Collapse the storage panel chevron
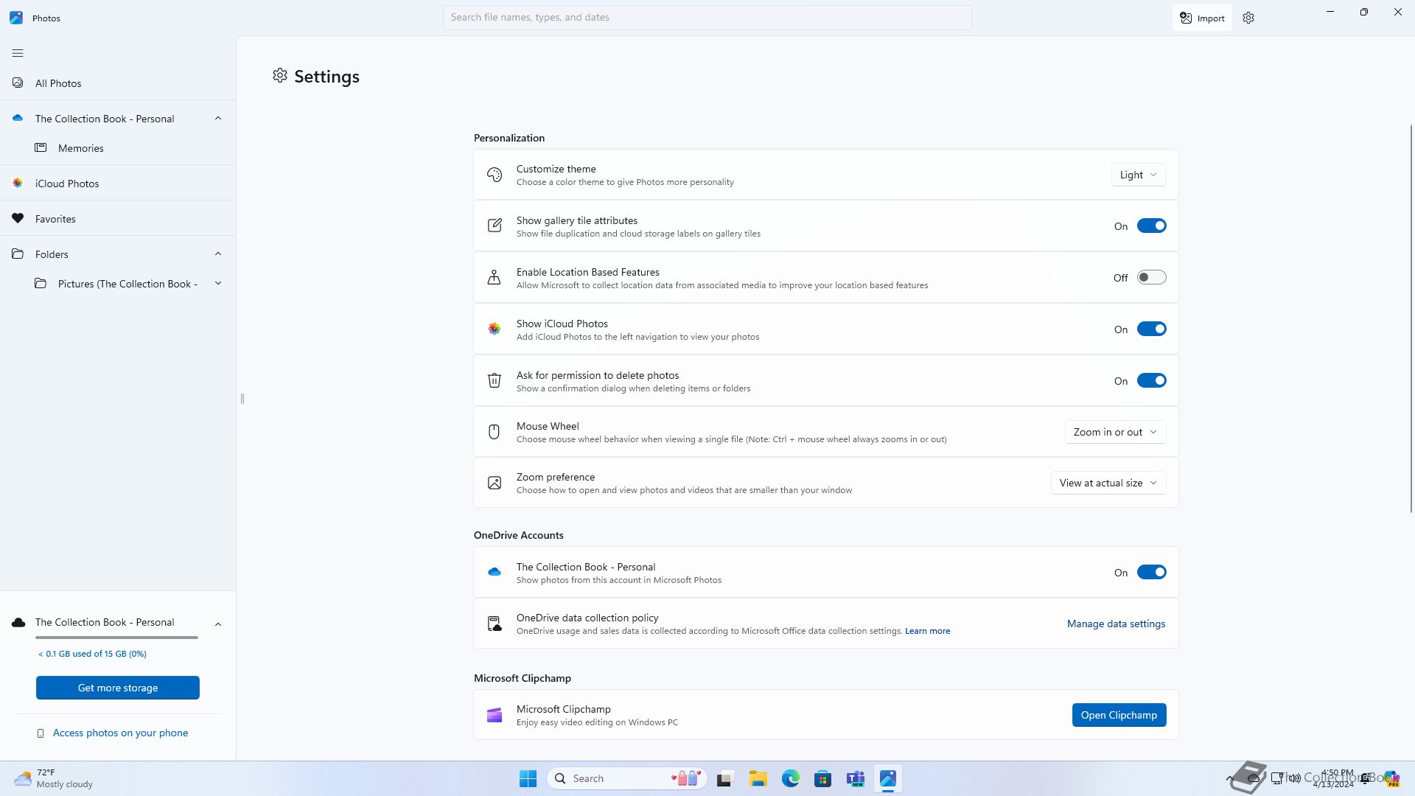This screenshot has height=796, width=1415. (218, 624)
